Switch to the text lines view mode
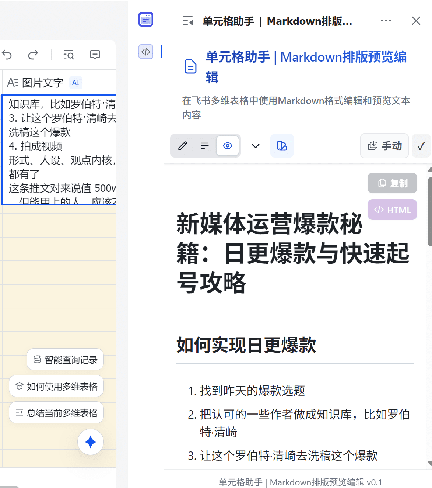Viewport: 432px width, 488px height. tap(205, 146)
